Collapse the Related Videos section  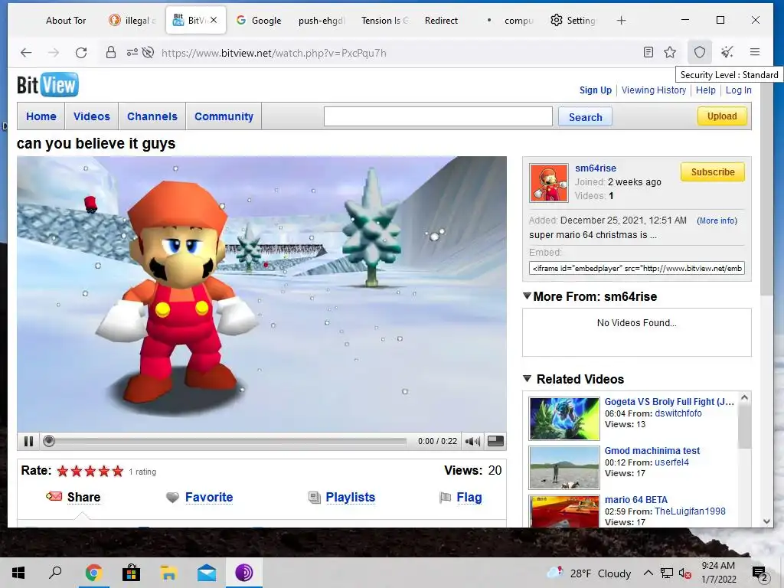point(527,378)
